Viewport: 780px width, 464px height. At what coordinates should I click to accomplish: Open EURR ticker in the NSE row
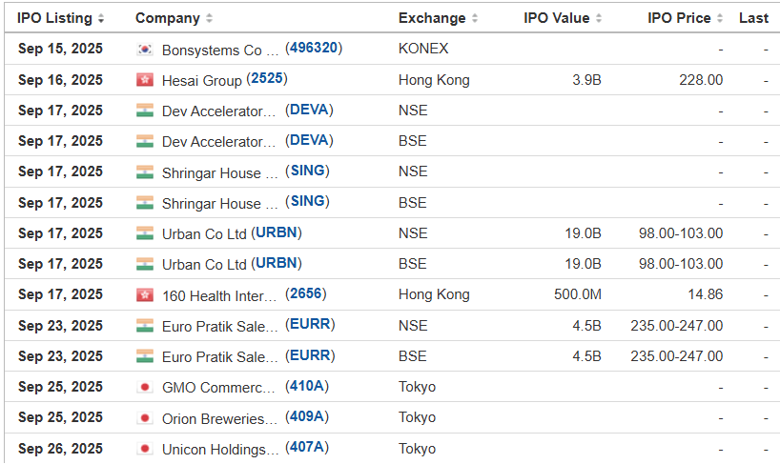click(310, 324)
